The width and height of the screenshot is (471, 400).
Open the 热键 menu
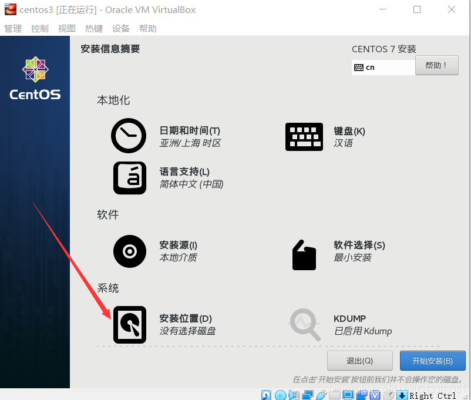[94, 29]
